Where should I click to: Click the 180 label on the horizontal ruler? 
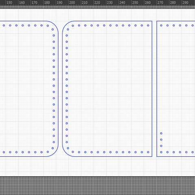coord(47,2)
